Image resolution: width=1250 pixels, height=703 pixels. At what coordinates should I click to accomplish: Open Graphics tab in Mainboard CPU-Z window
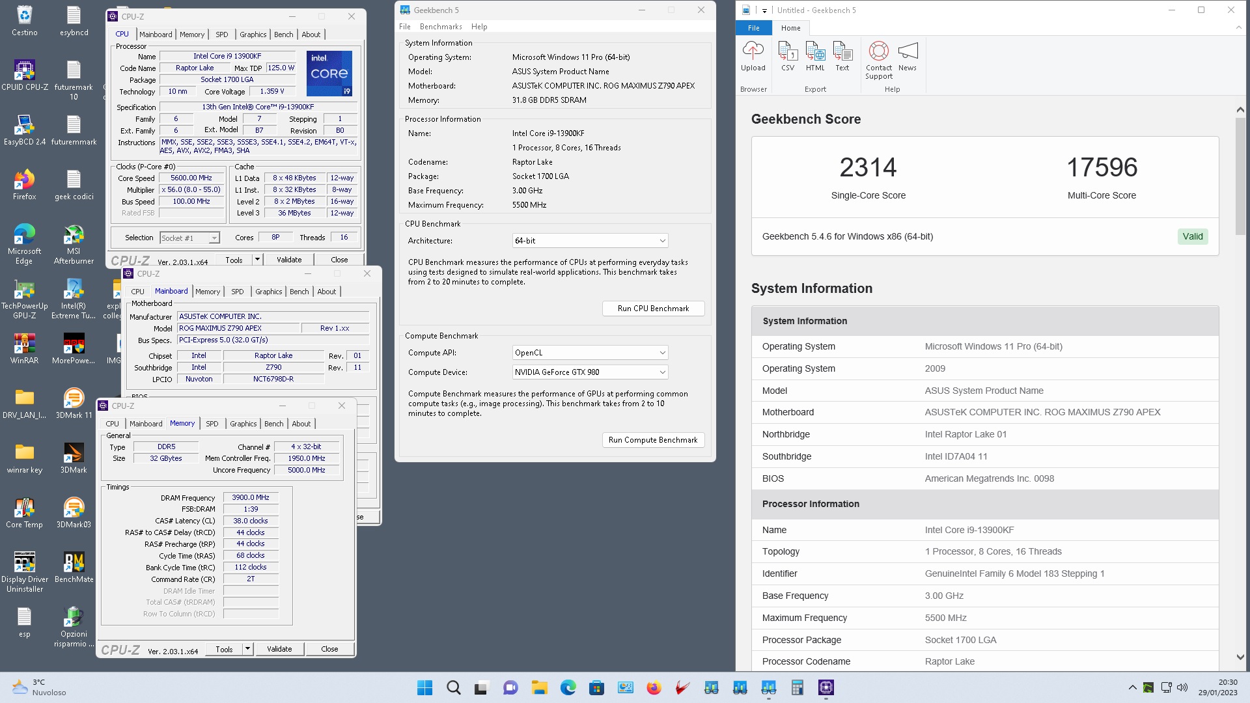point(269,292)
